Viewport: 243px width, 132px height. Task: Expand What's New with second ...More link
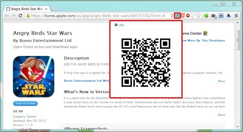click(220, 115)
